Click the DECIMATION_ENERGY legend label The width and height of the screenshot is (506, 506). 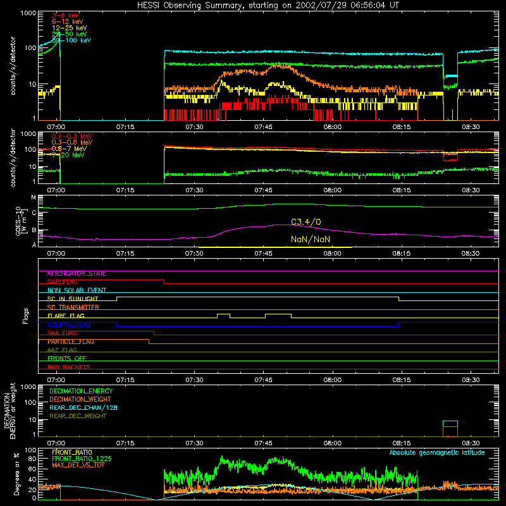81,391
